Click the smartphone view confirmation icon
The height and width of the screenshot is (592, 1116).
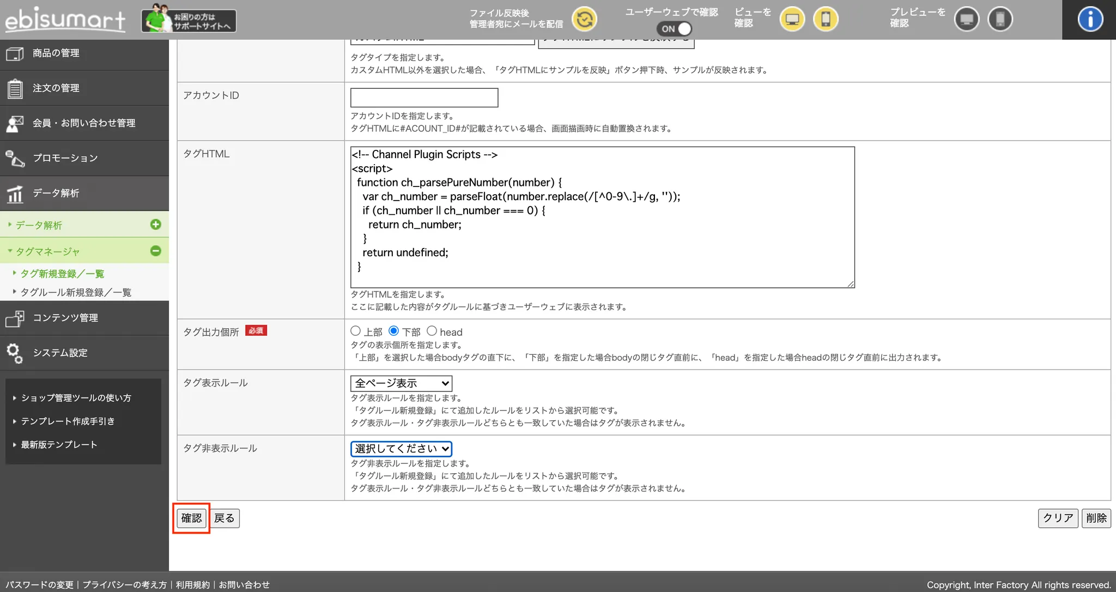[826, 20]
